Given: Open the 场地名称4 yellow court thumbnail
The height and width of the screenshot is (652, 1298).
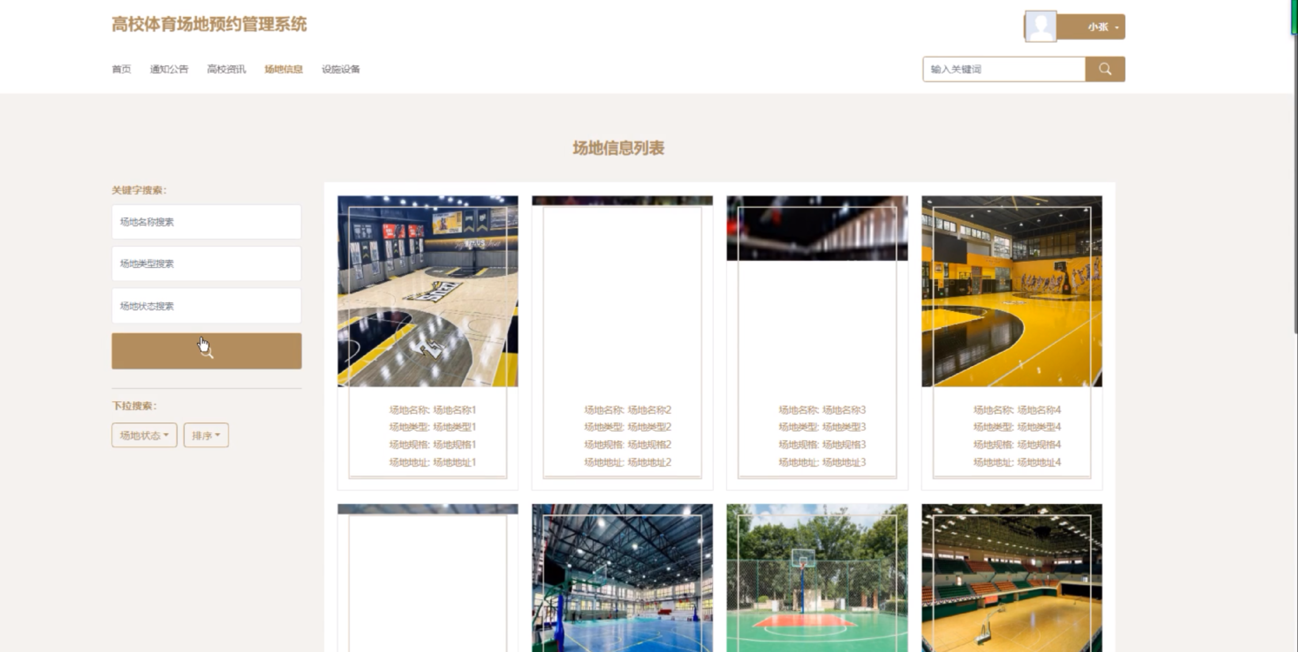Looking at the screenshot, I should (1011, 291).
